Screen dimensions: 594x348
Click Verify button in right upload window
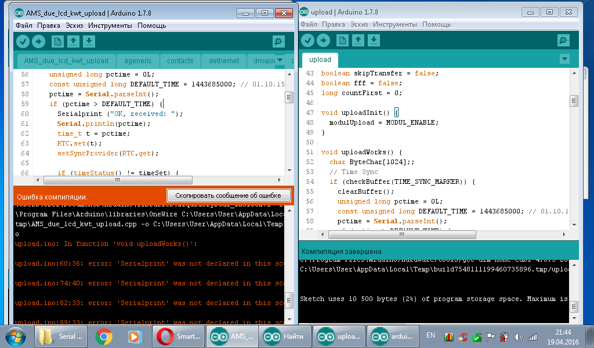pyautogui.click(x=308, y=40)
